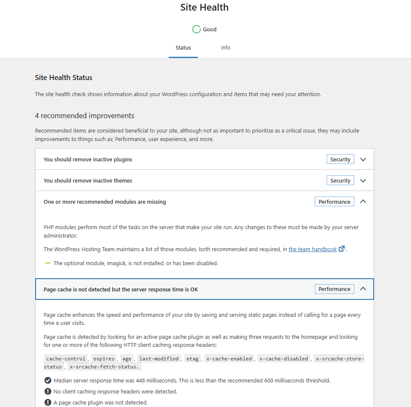Image resolution: width=411 pixels, height=407 pixels.
Task: Click 'You should remove inactive plugins' heading
Action: point(88,160)
